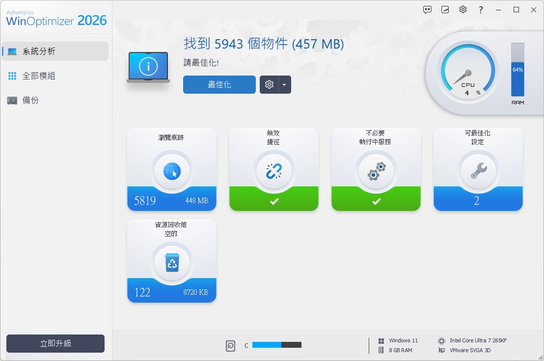Click the RAM chip icon beside 8 GB RAM

coord(381,350)
